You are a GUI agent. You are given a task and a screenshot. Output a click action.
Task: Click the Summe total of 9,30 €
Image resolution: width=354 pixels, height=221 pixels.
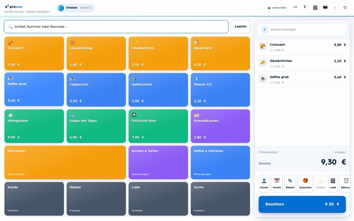click(333, 162)
